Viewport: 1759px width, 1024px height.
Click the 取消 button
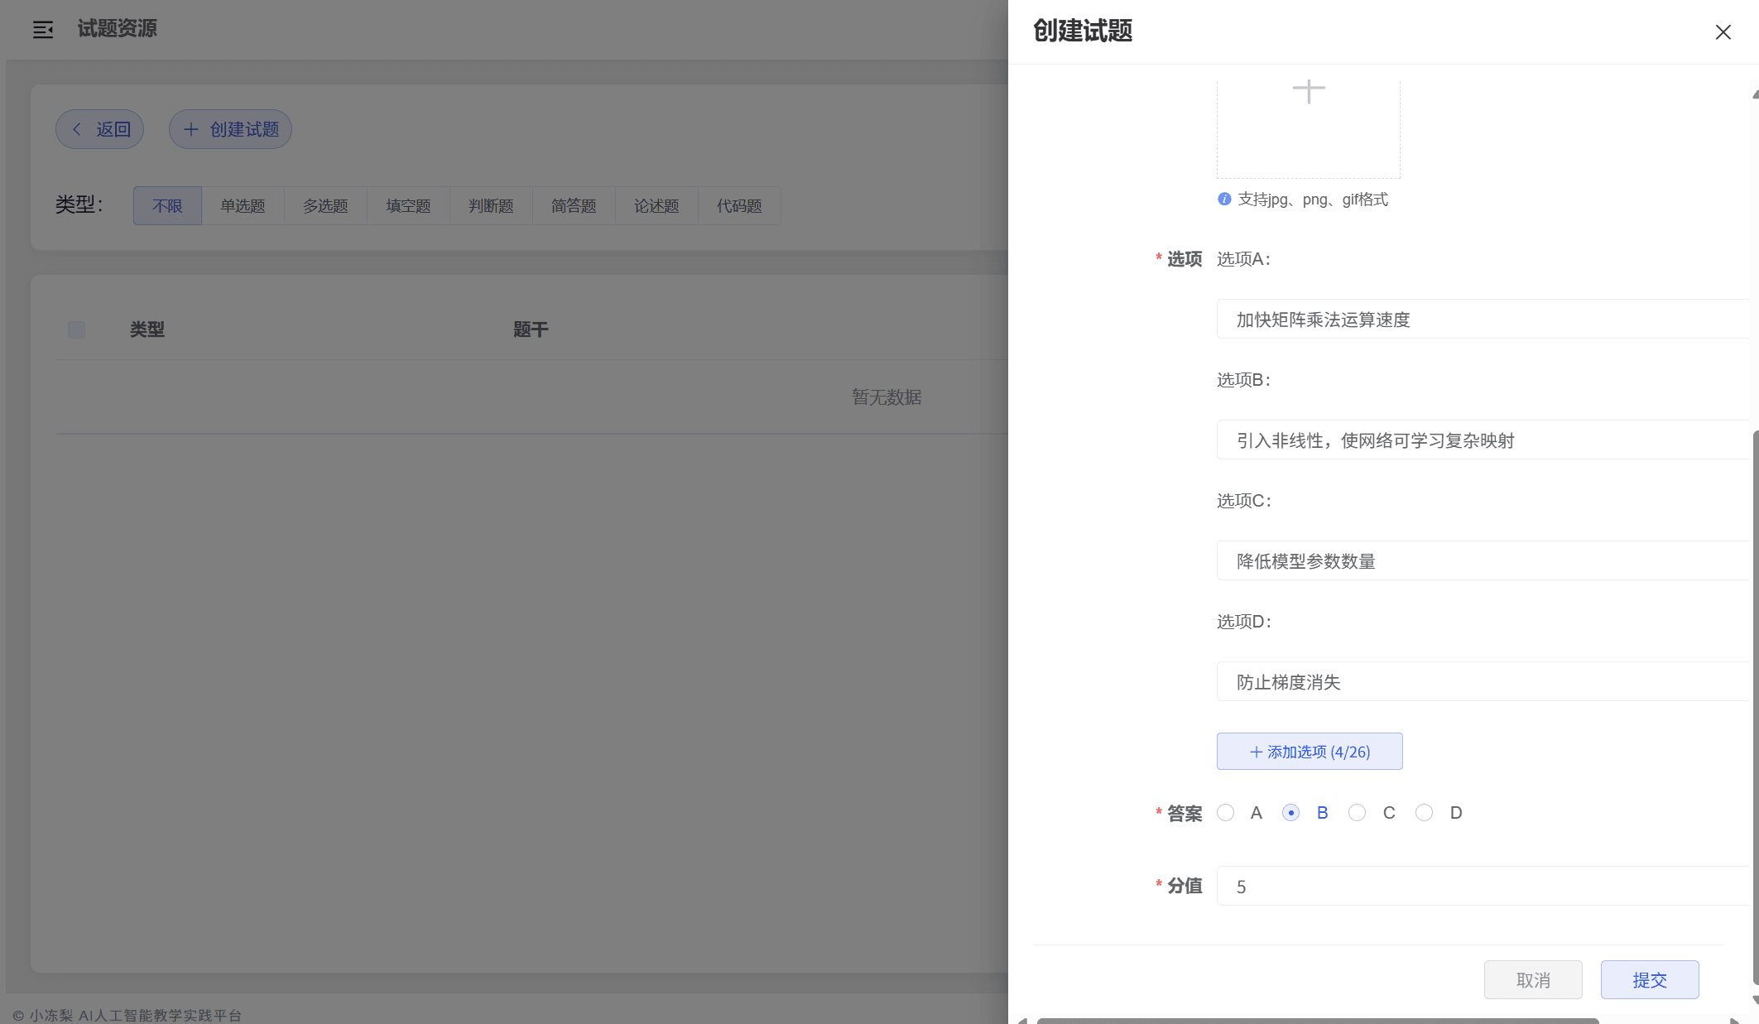[x=1533, y=980]
